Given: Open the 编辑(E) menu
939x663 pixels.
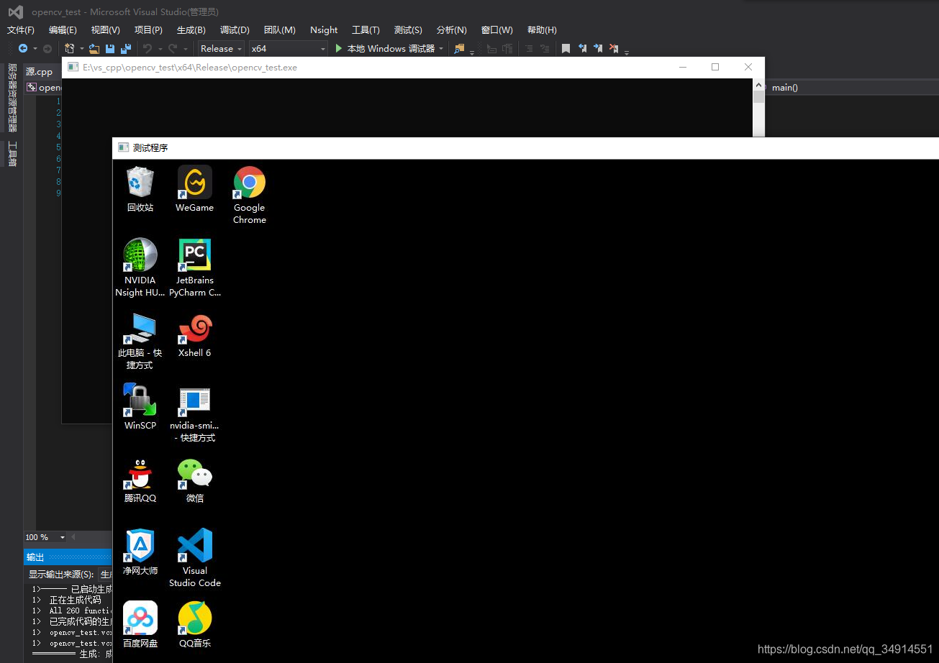Looking at the screenshot, I should click(63, 30).
